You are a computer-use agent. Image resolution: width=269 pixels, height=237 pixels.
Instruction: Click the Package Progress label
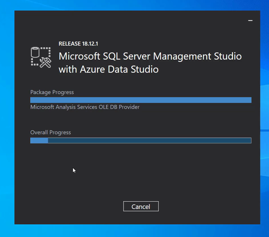tap(52, 92)
